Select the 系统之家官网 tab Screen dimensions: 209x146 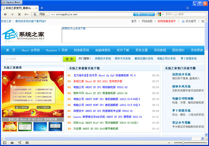tap(20, 8)
